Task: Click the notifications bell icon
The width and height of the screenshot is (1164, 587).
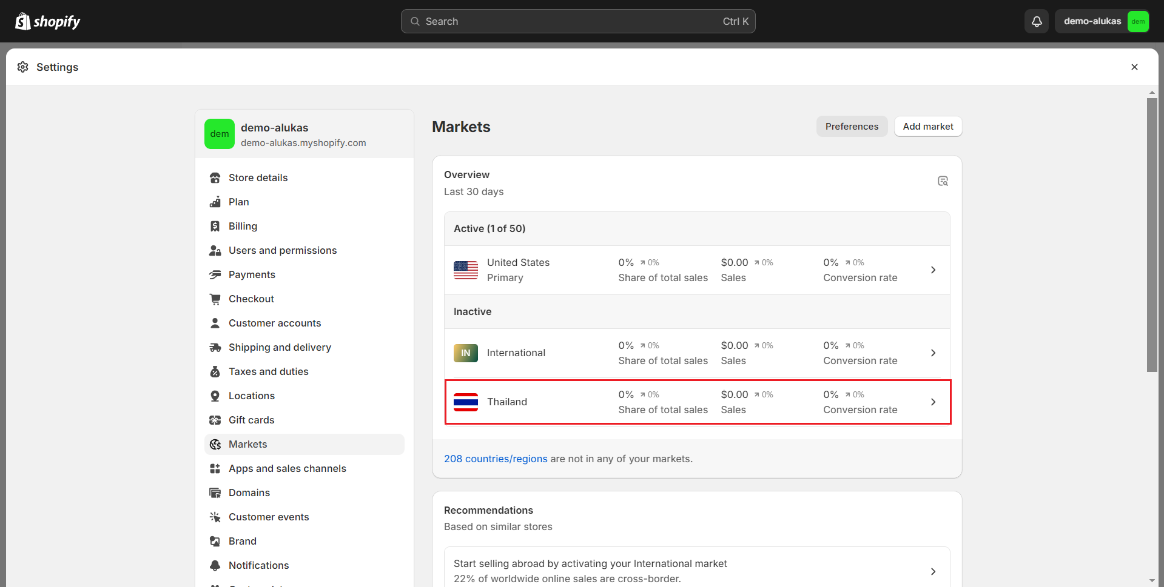Action: [x=1037, y=21]
